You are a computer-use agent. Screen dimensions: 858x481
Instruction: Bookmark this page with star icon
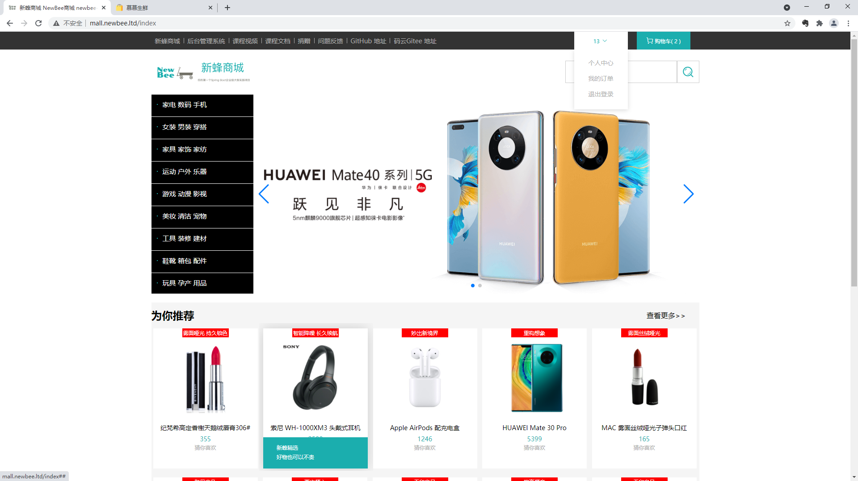click(x=787, y=23)
